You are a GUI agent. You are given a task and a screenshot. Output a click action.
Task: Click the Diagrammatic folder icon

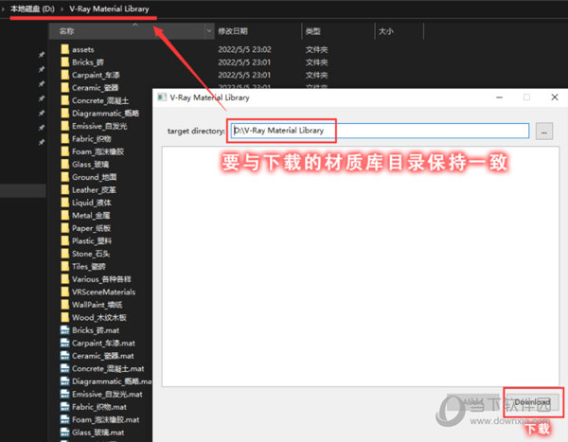64,113
